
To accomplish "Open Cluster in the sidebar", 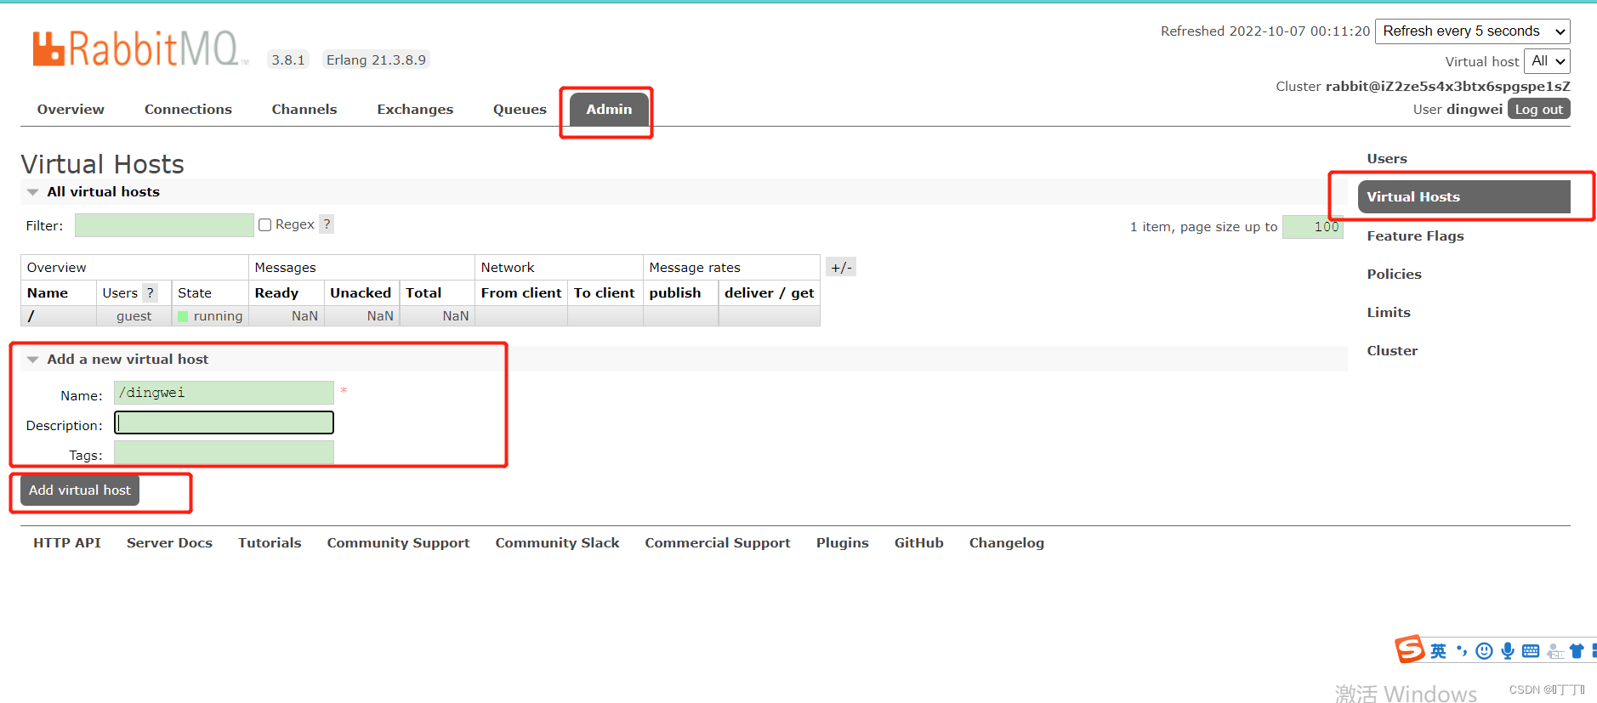I will click(1392, 350).
